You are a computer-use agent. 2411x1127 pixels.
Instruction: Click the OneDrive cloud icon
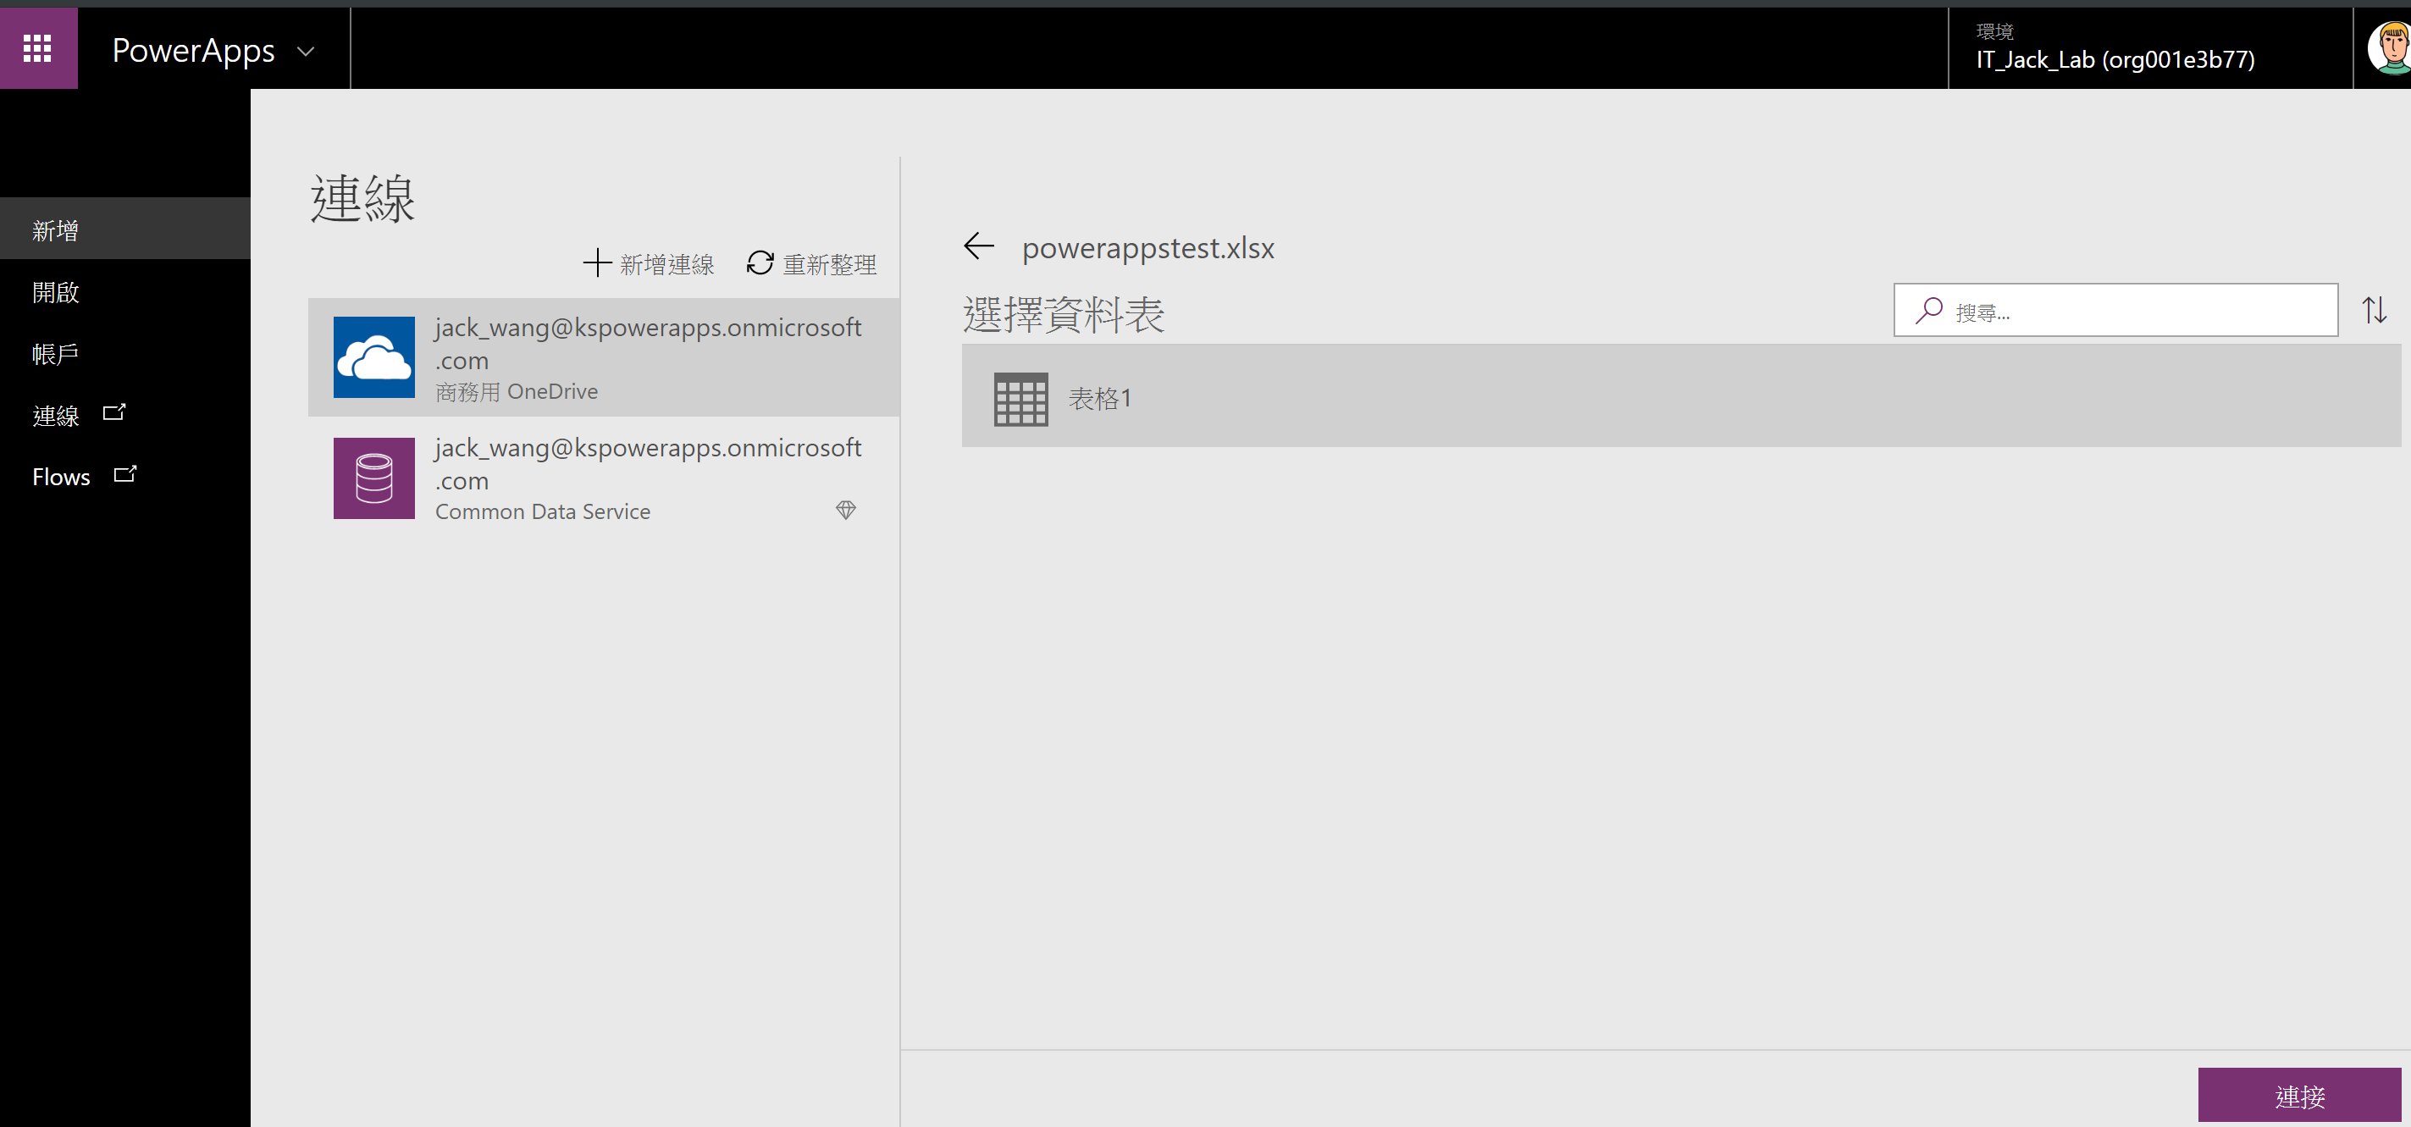tap(374, 357)
